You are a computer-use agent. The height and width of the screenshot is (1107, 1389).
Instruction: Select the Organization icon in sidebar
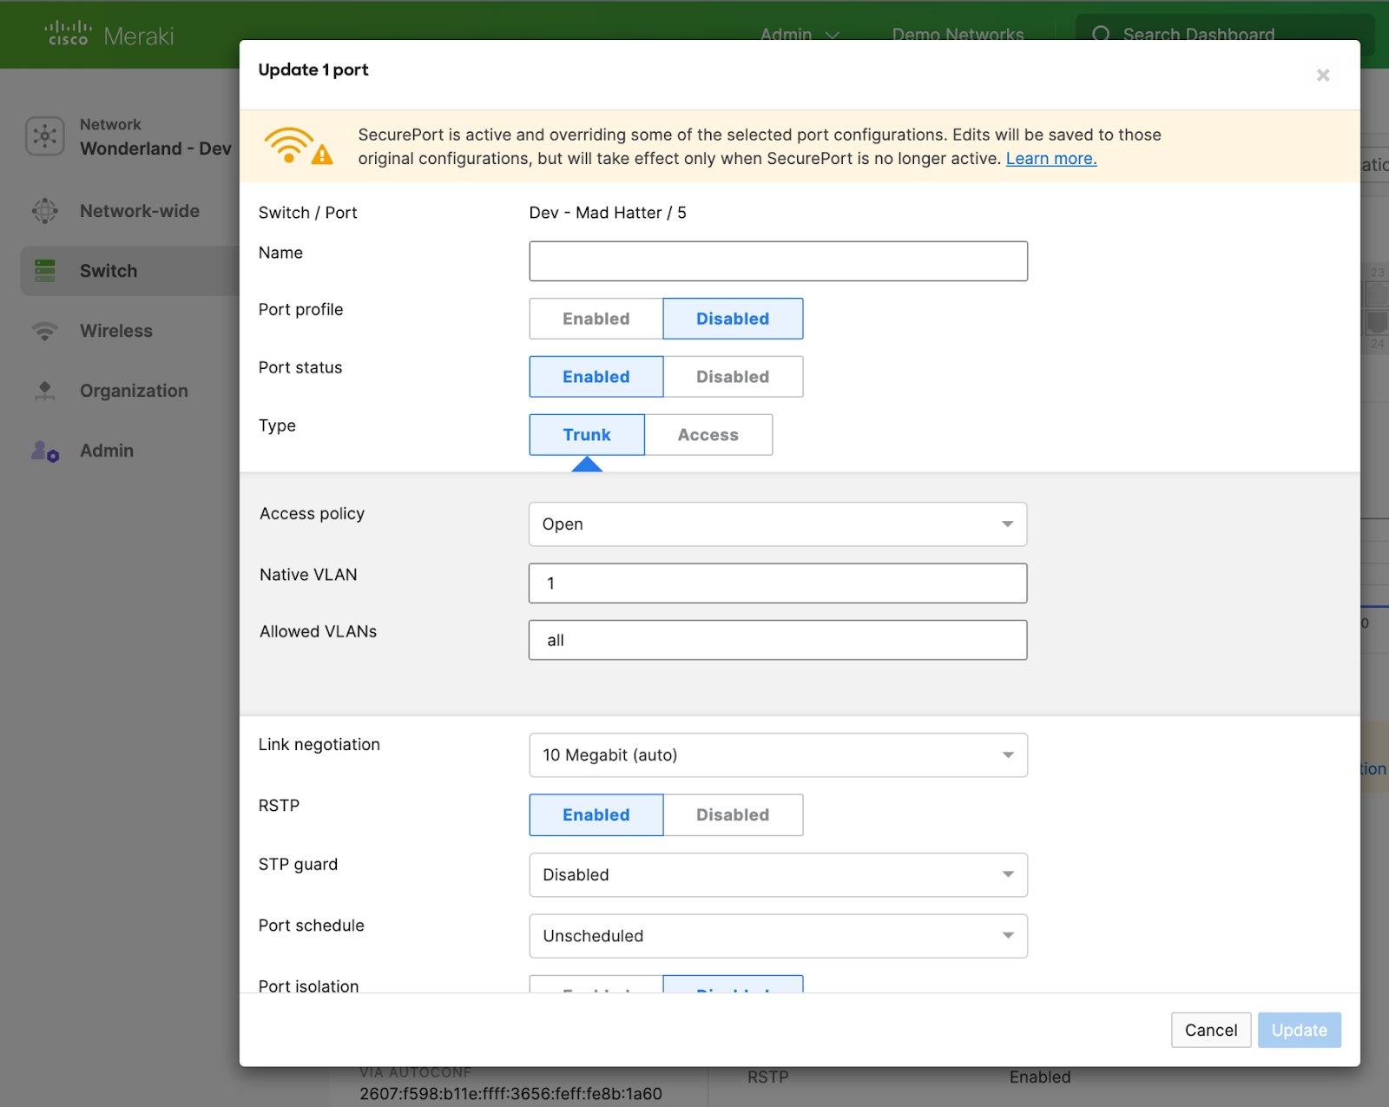click(44, 391)
